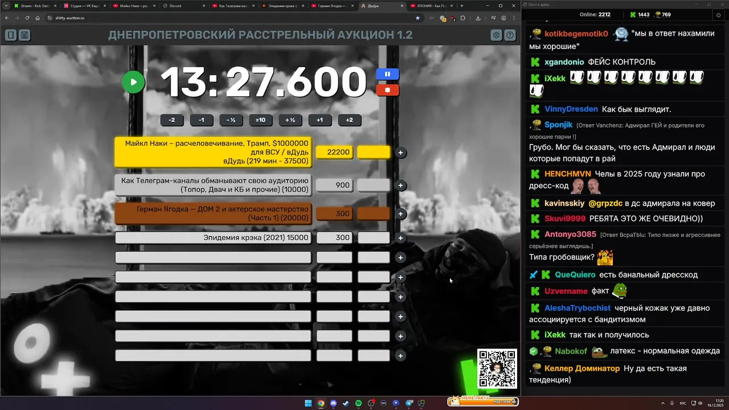Open Telegram from the taskbar
The height and width of the screenshot is (410, 729).
click(408, 403)
